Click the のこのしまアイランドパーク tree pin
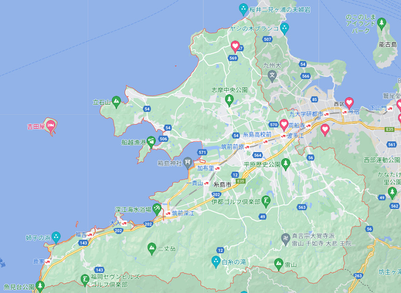Screen dimensions: 401x293 pos(381,23)
